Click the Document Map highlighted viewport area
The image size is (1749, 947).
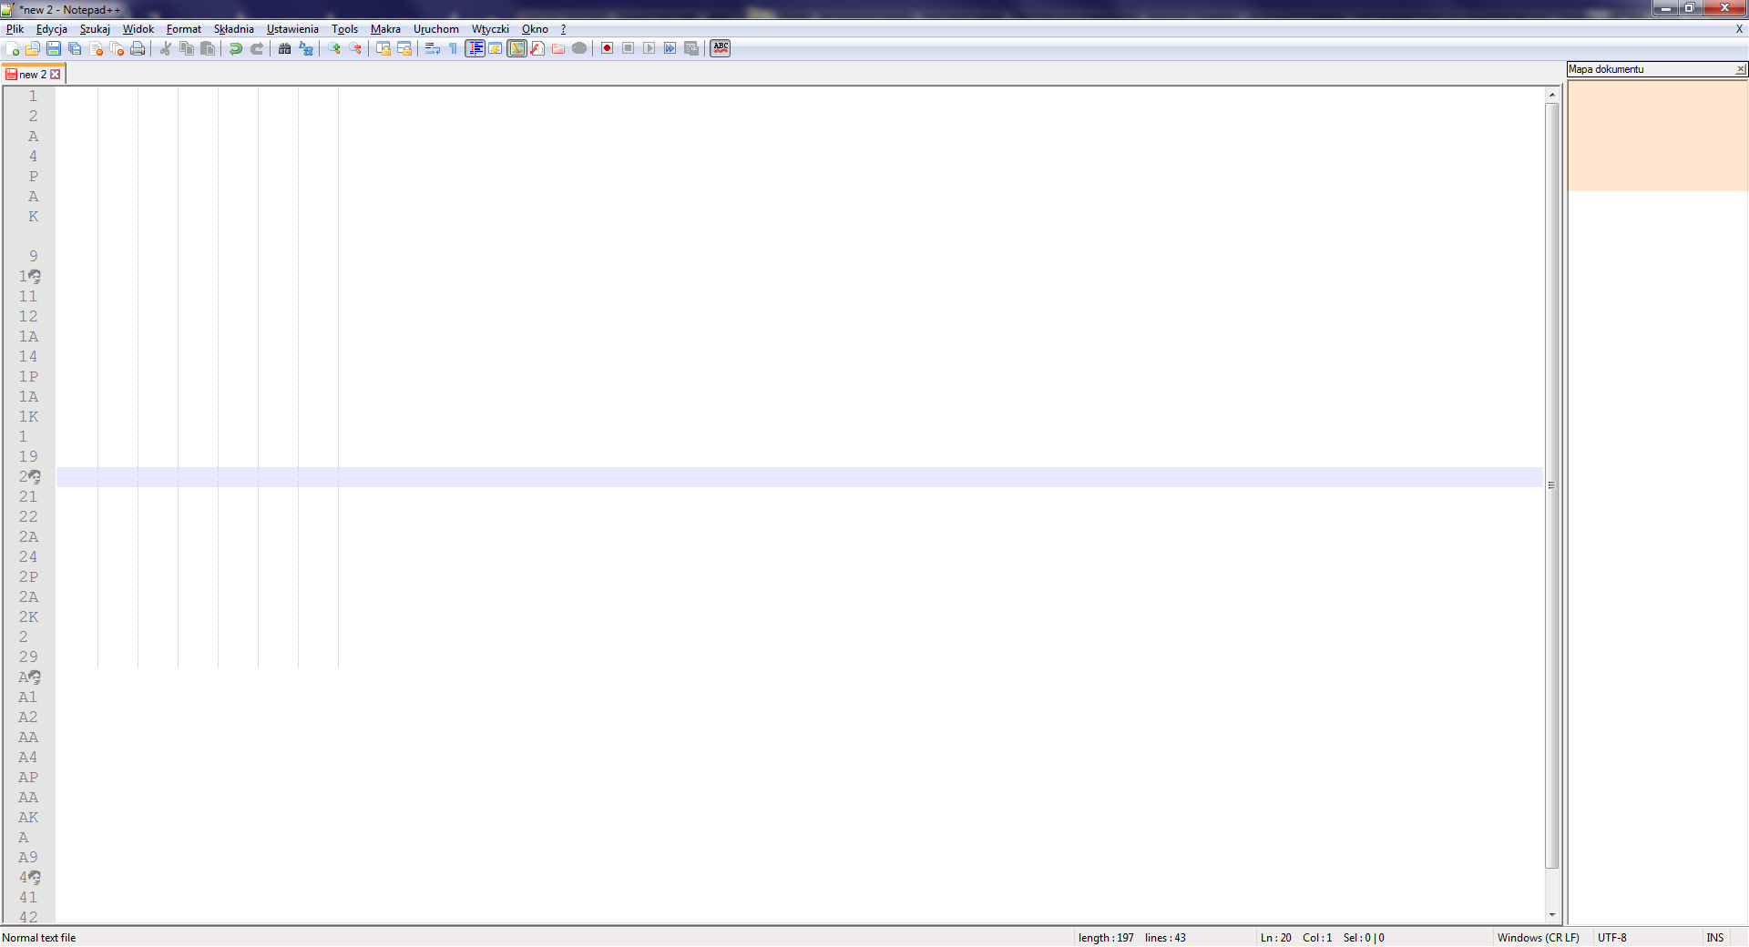1658,136
